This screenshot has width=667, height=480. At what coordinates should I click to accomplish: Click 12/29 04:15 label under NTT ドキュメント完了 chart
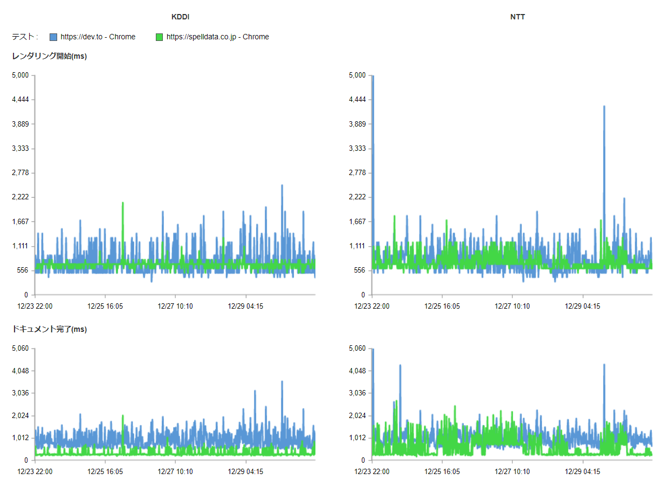pyautogui.click(x=583, y=471)
